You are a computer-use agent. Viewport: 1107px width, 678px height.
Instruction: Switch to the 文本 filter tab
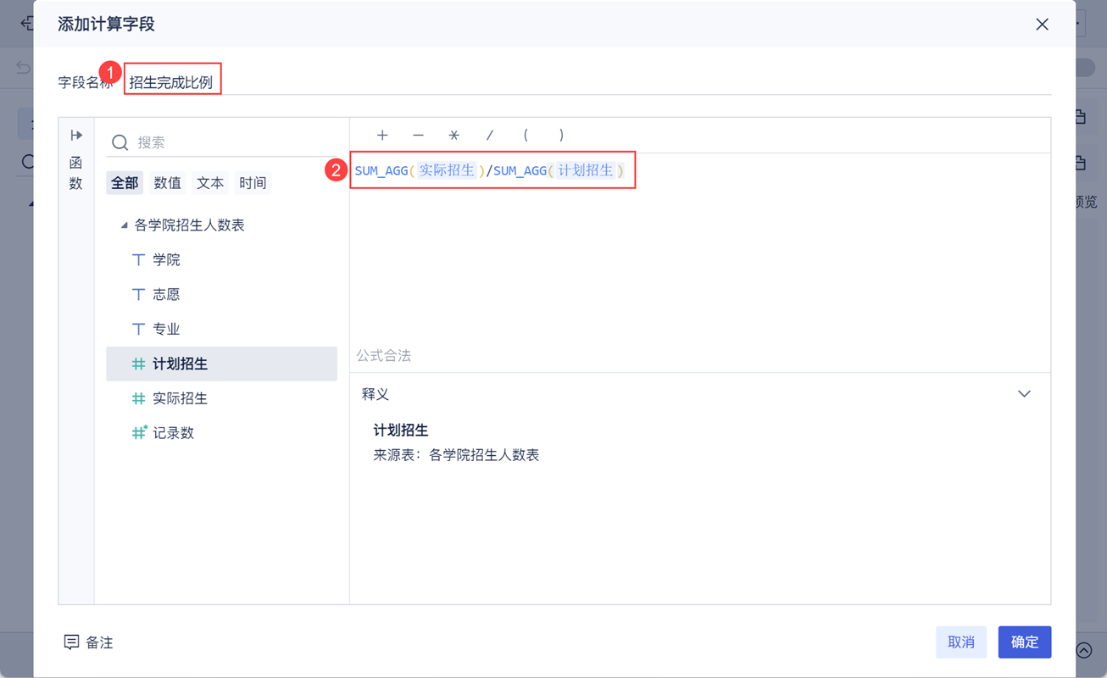(x=210, y=183)
